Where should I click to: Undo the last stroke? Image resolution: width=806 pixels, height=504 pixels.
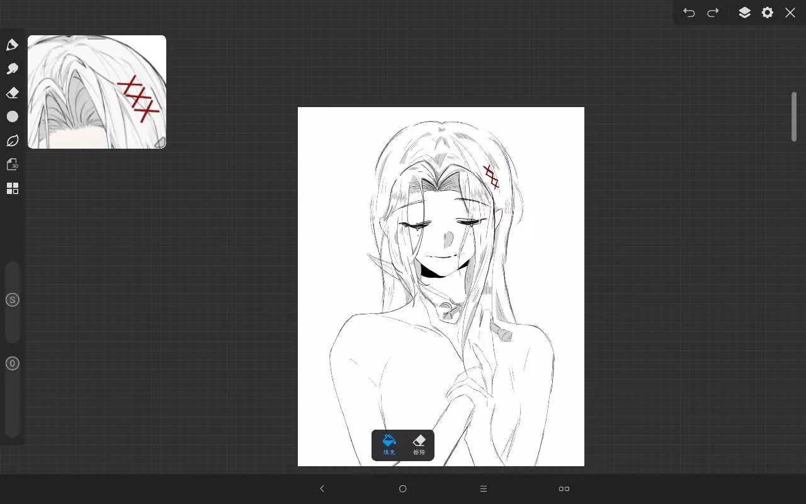pos(689,13)
